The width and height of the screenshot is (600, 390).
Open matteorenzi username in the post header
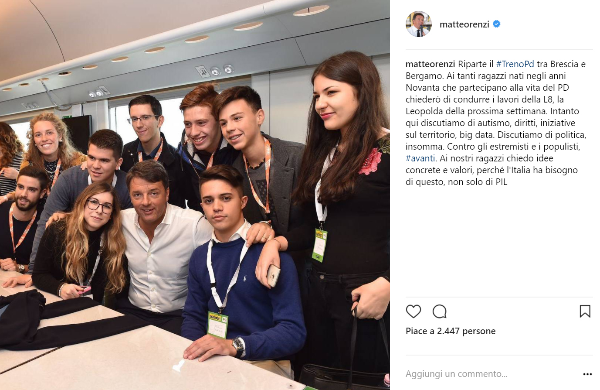click(x=464, y=24)
